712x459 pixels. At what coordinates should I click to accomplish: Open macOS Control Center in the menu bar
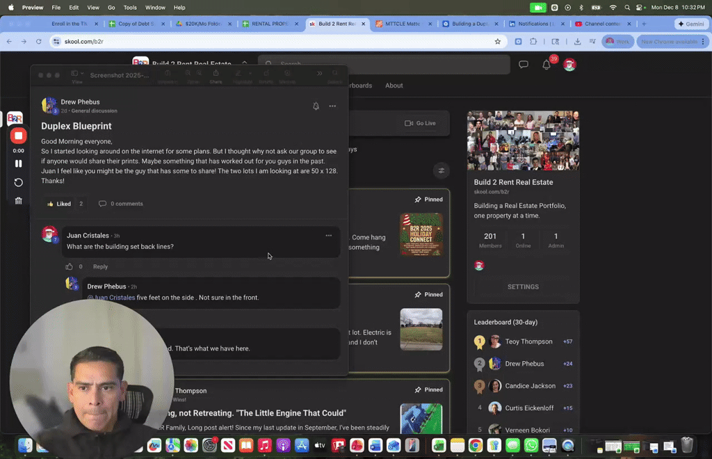coord(640,7)
